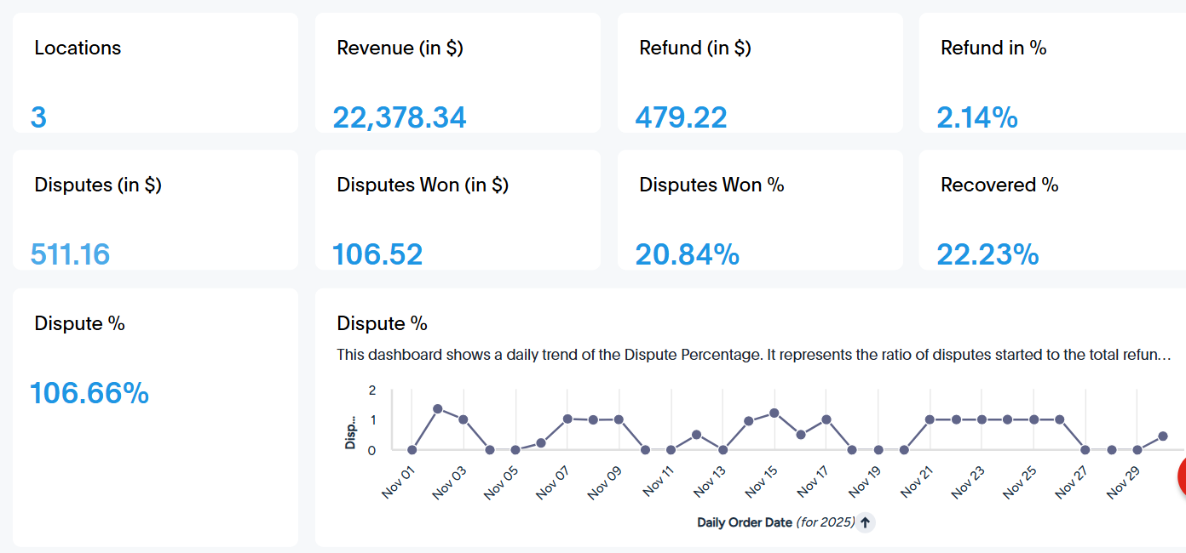Click the Daily Order Date axis label
This screenshot has height=553, width=1186.
pyautogui.click(x=775, y=522)
